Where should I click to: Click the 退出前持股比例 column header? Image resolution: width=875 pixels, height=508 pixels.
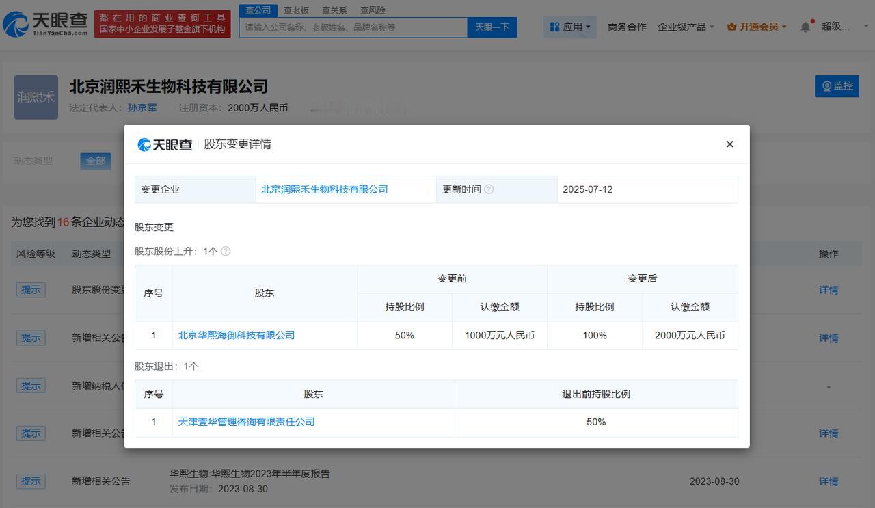point(596,394)
